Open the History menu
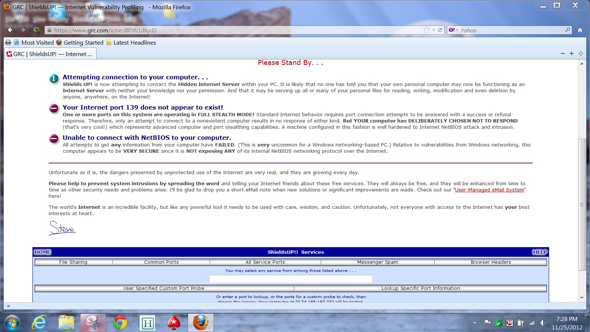Viewport: 590px width, 332px height. tap(59, 19)
